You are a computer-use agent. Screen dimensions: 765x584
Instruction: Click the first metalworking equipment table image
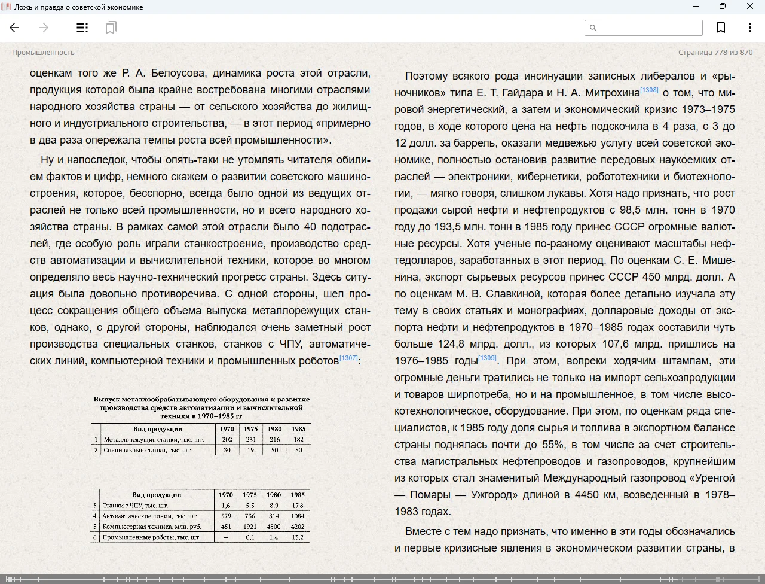click(x=201, y=425)
